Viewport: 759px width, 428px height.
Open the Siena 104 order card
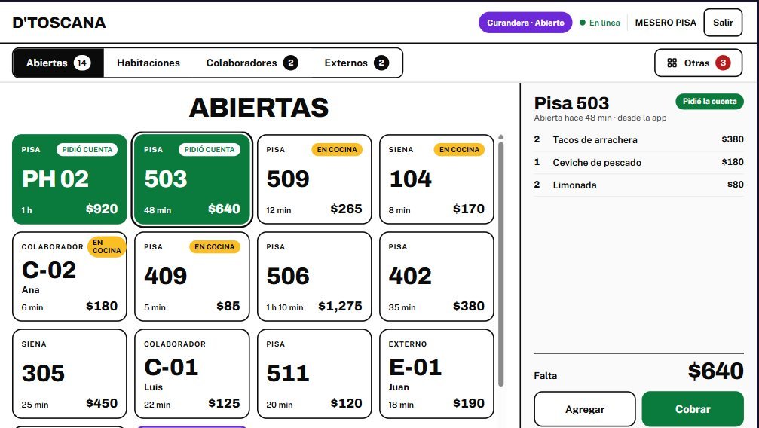436,179
